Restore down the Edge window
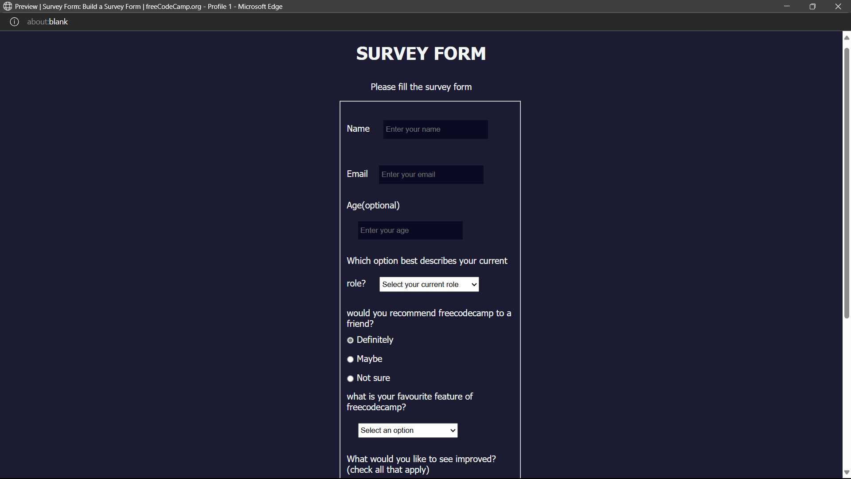Viewport: 851px width, 479px height. [812, 6]
